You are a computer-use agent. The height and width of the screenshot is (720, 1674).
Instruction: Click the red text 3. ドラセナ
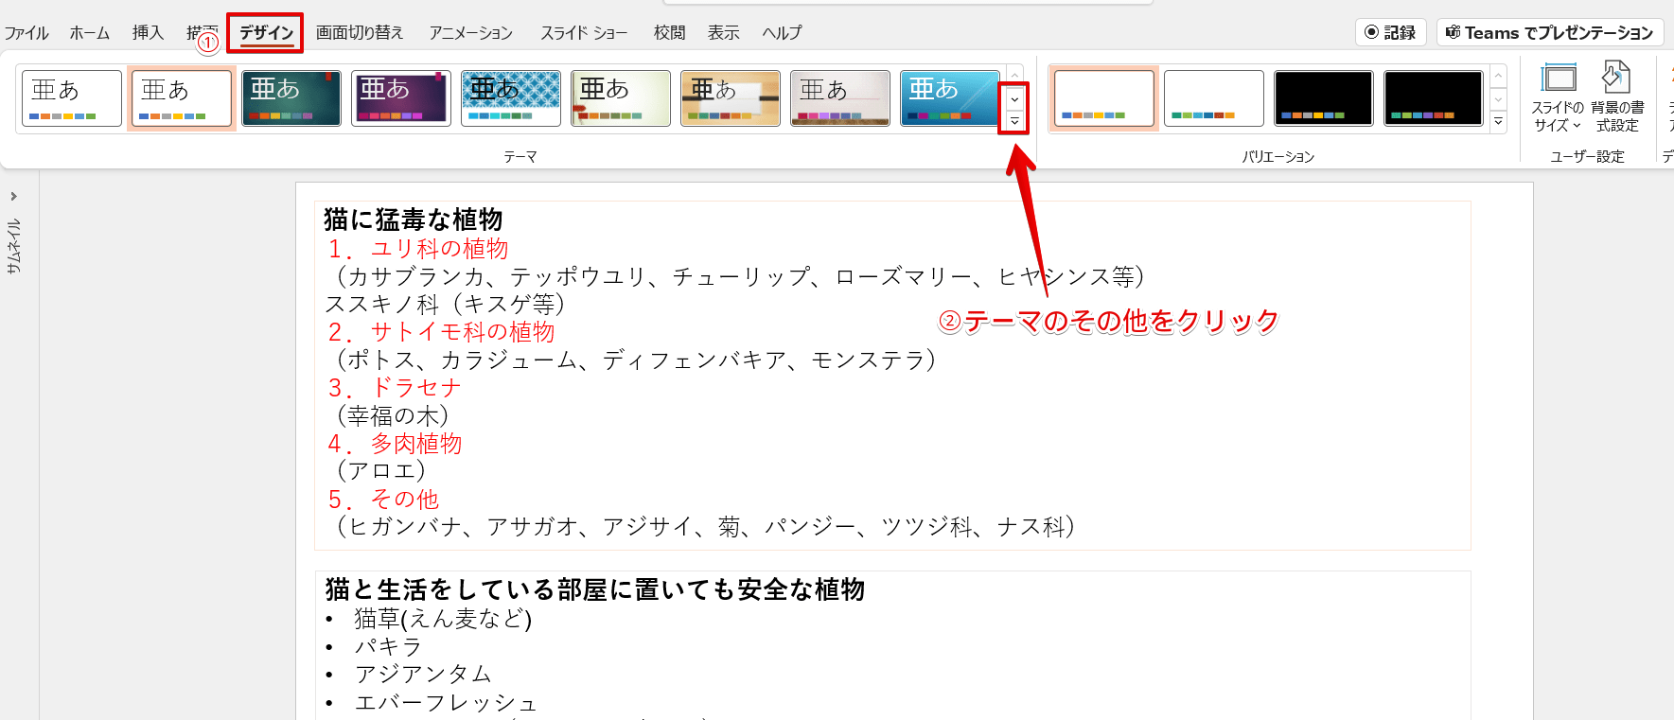pyautogui.click(x=395, y=388)
